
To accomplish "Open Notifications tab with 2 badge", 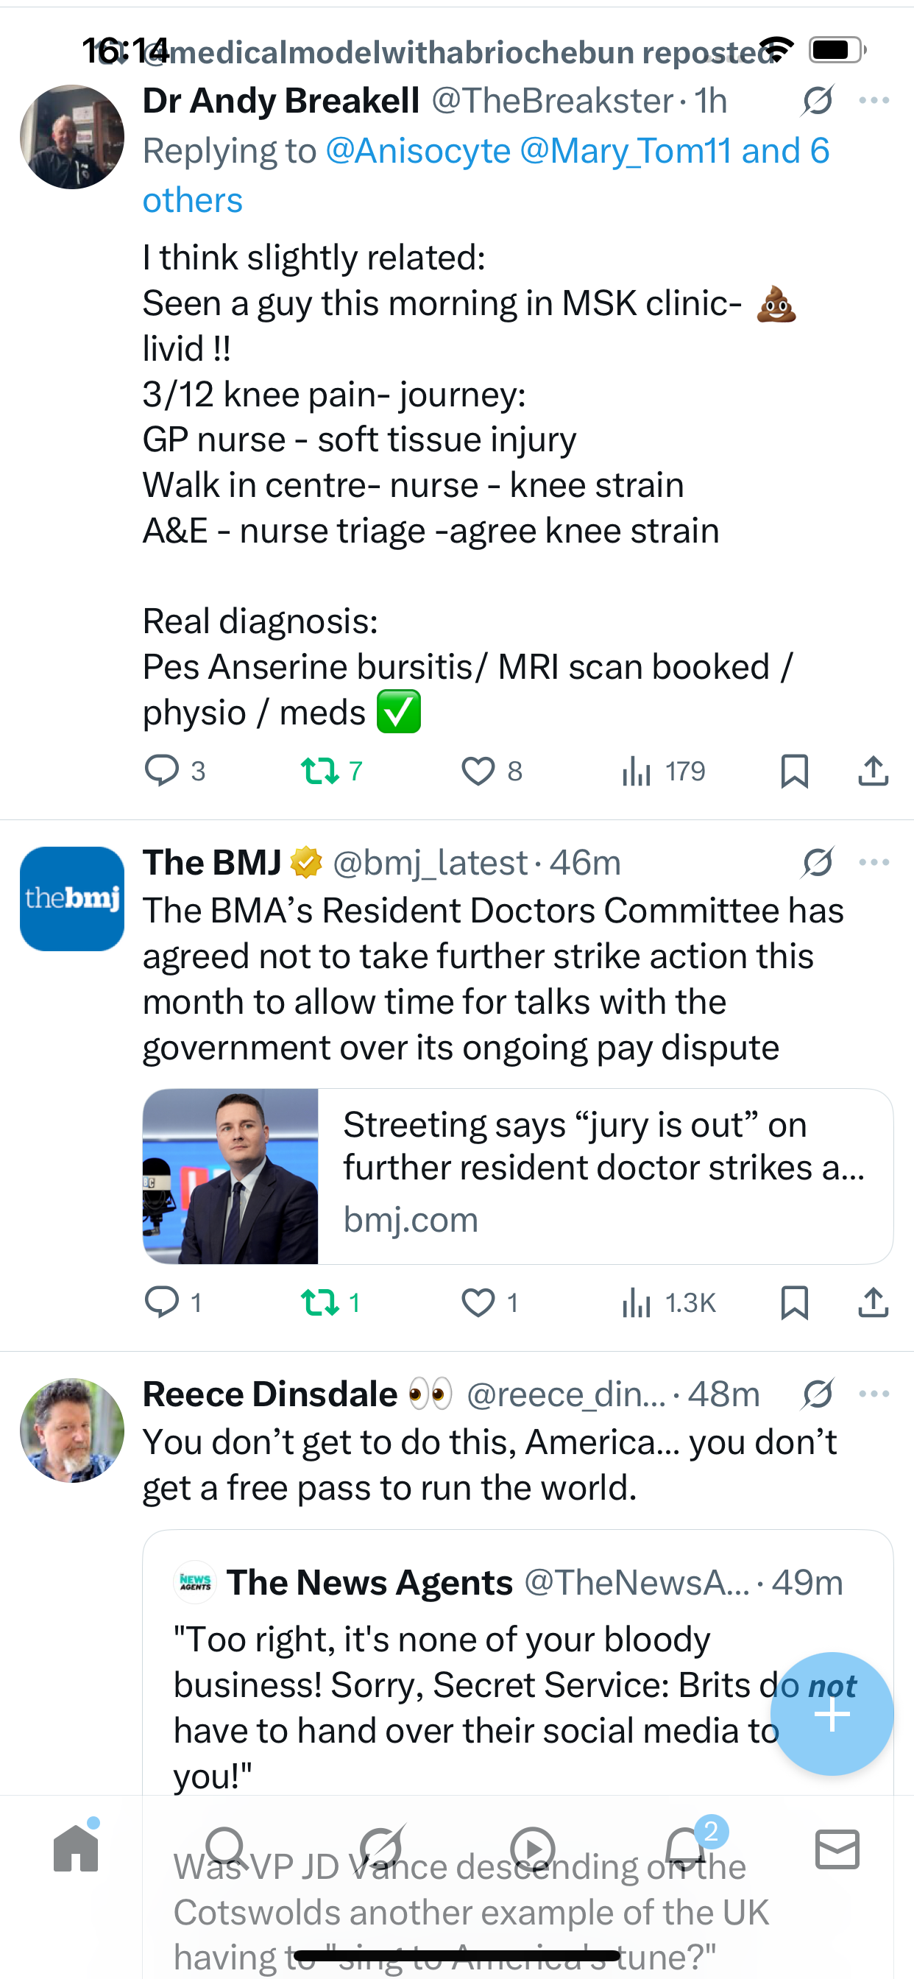I will [x=685, y=1848].
